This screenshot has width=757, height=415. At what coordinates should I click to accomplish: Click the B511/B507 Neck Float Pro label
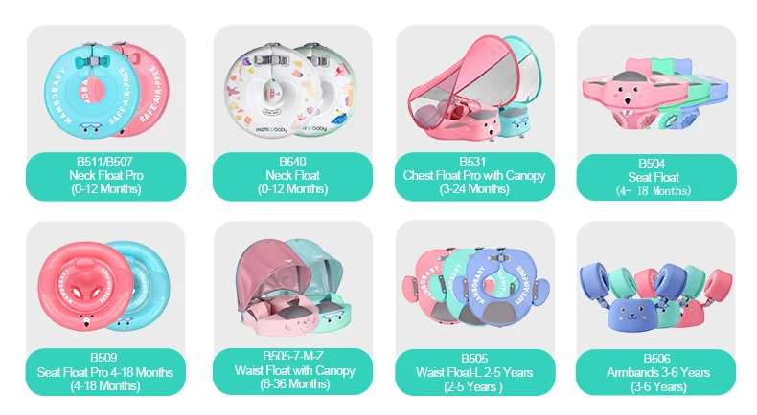click(105, 176)
